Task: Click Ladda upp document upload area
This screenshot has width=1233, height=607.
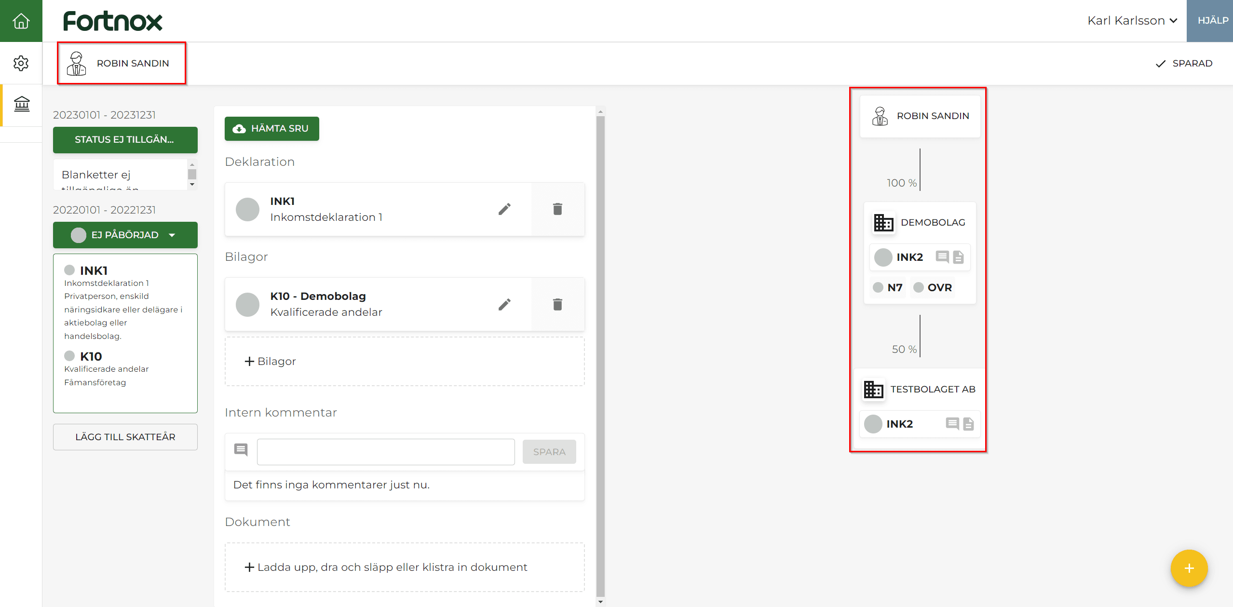Action: click(405, 567)
